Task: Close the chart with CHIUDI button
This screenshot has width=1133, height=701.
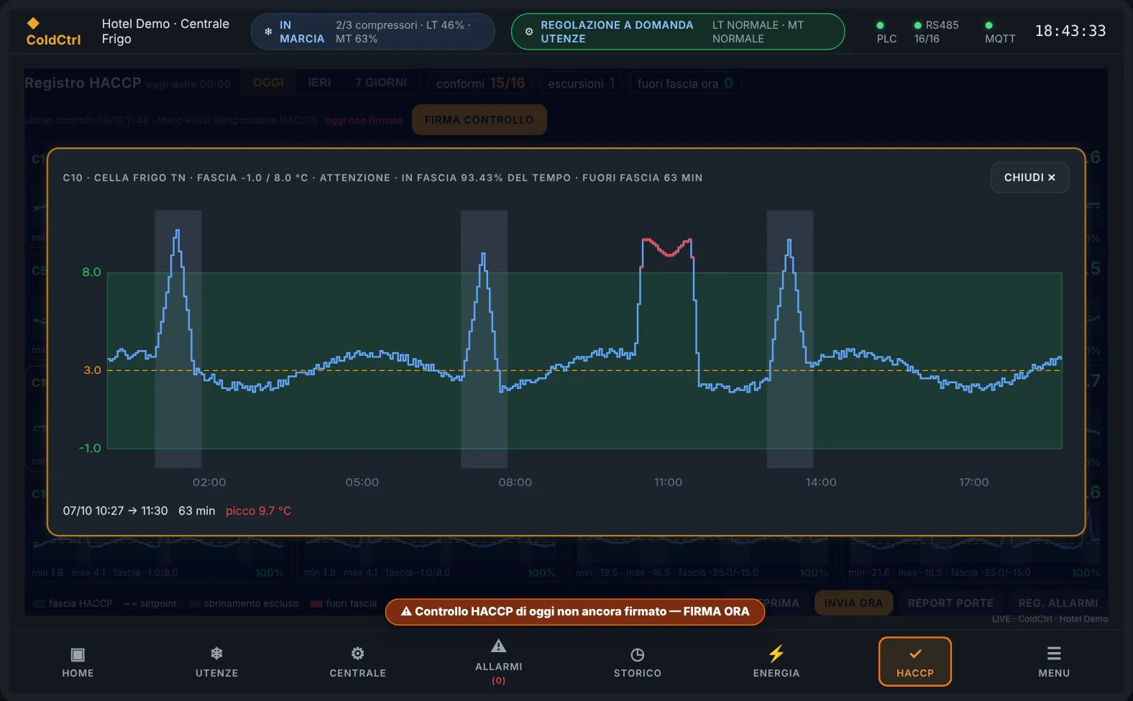Action: [1029, 178]
